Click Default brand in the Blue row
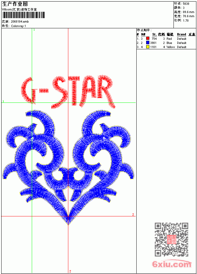The height and width of the screenshot is (274, 197). point(182,43)
